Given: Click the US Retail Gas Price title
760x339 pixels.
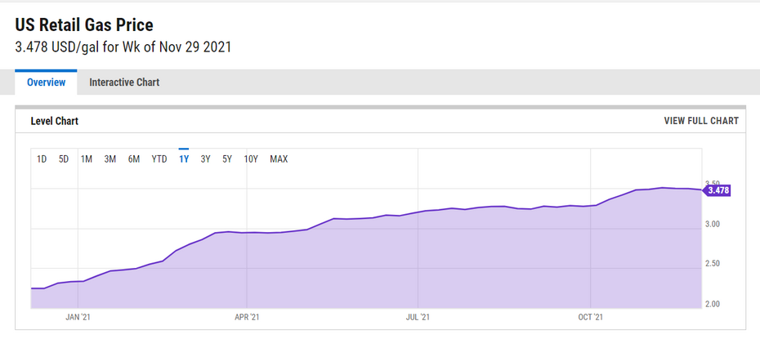Looking at the screenshot, I should click(83, 25).
